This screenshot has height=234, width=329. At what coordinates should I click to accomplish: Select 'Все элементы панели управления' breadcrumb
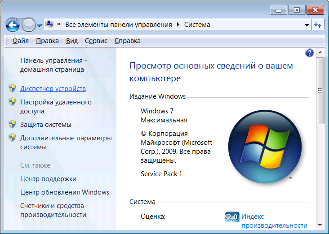tap(119, 25)
